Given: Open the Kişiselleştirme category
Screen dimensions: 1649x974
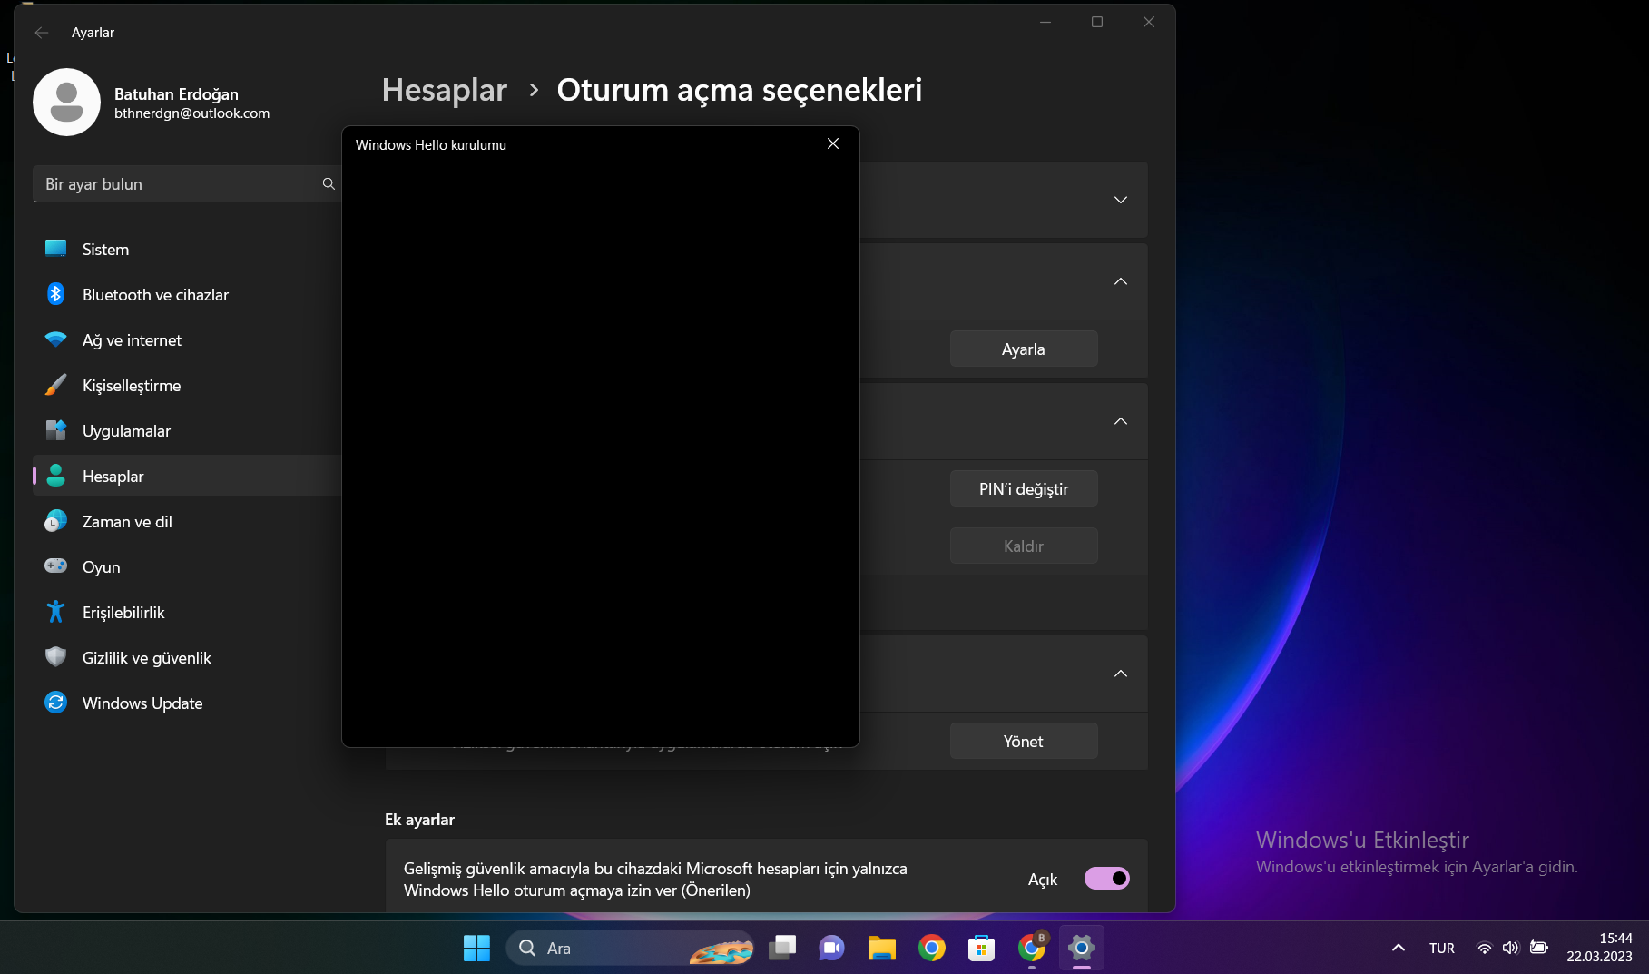Looking at the screenshot, I should pyautogui.click(x=186, y=385).
